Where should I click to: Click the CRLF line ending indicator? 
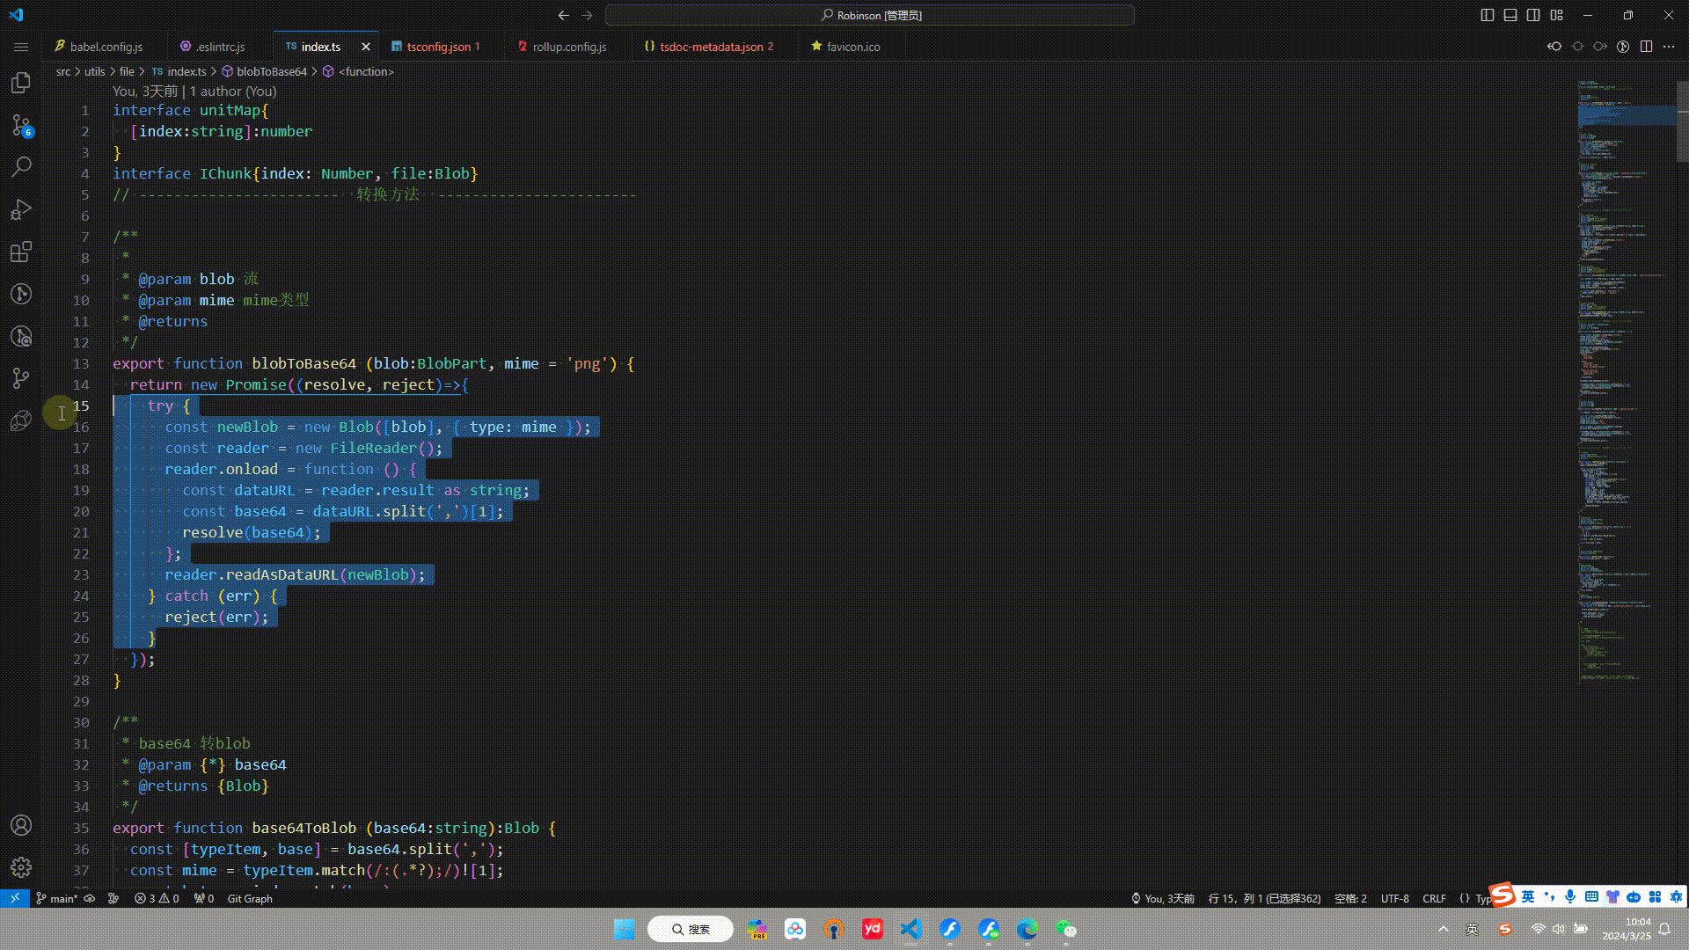[1434, 898]
